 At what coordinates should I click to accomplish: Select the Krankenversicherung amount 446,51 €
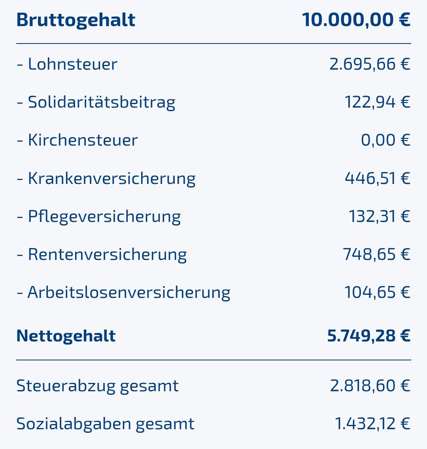click(377, 178)
